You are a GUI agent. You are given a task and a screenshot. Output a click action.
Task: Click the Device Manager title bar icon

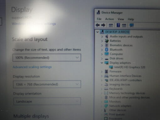[x=98, y=13]
